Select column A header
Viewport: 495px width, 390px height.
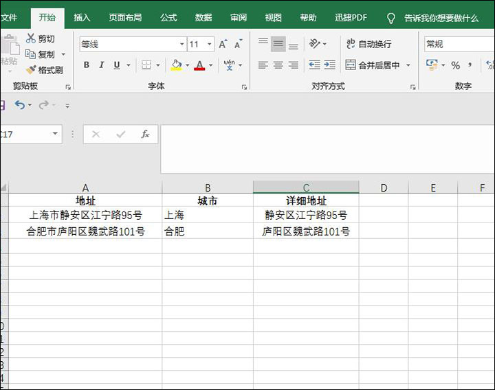click(85, 187)
